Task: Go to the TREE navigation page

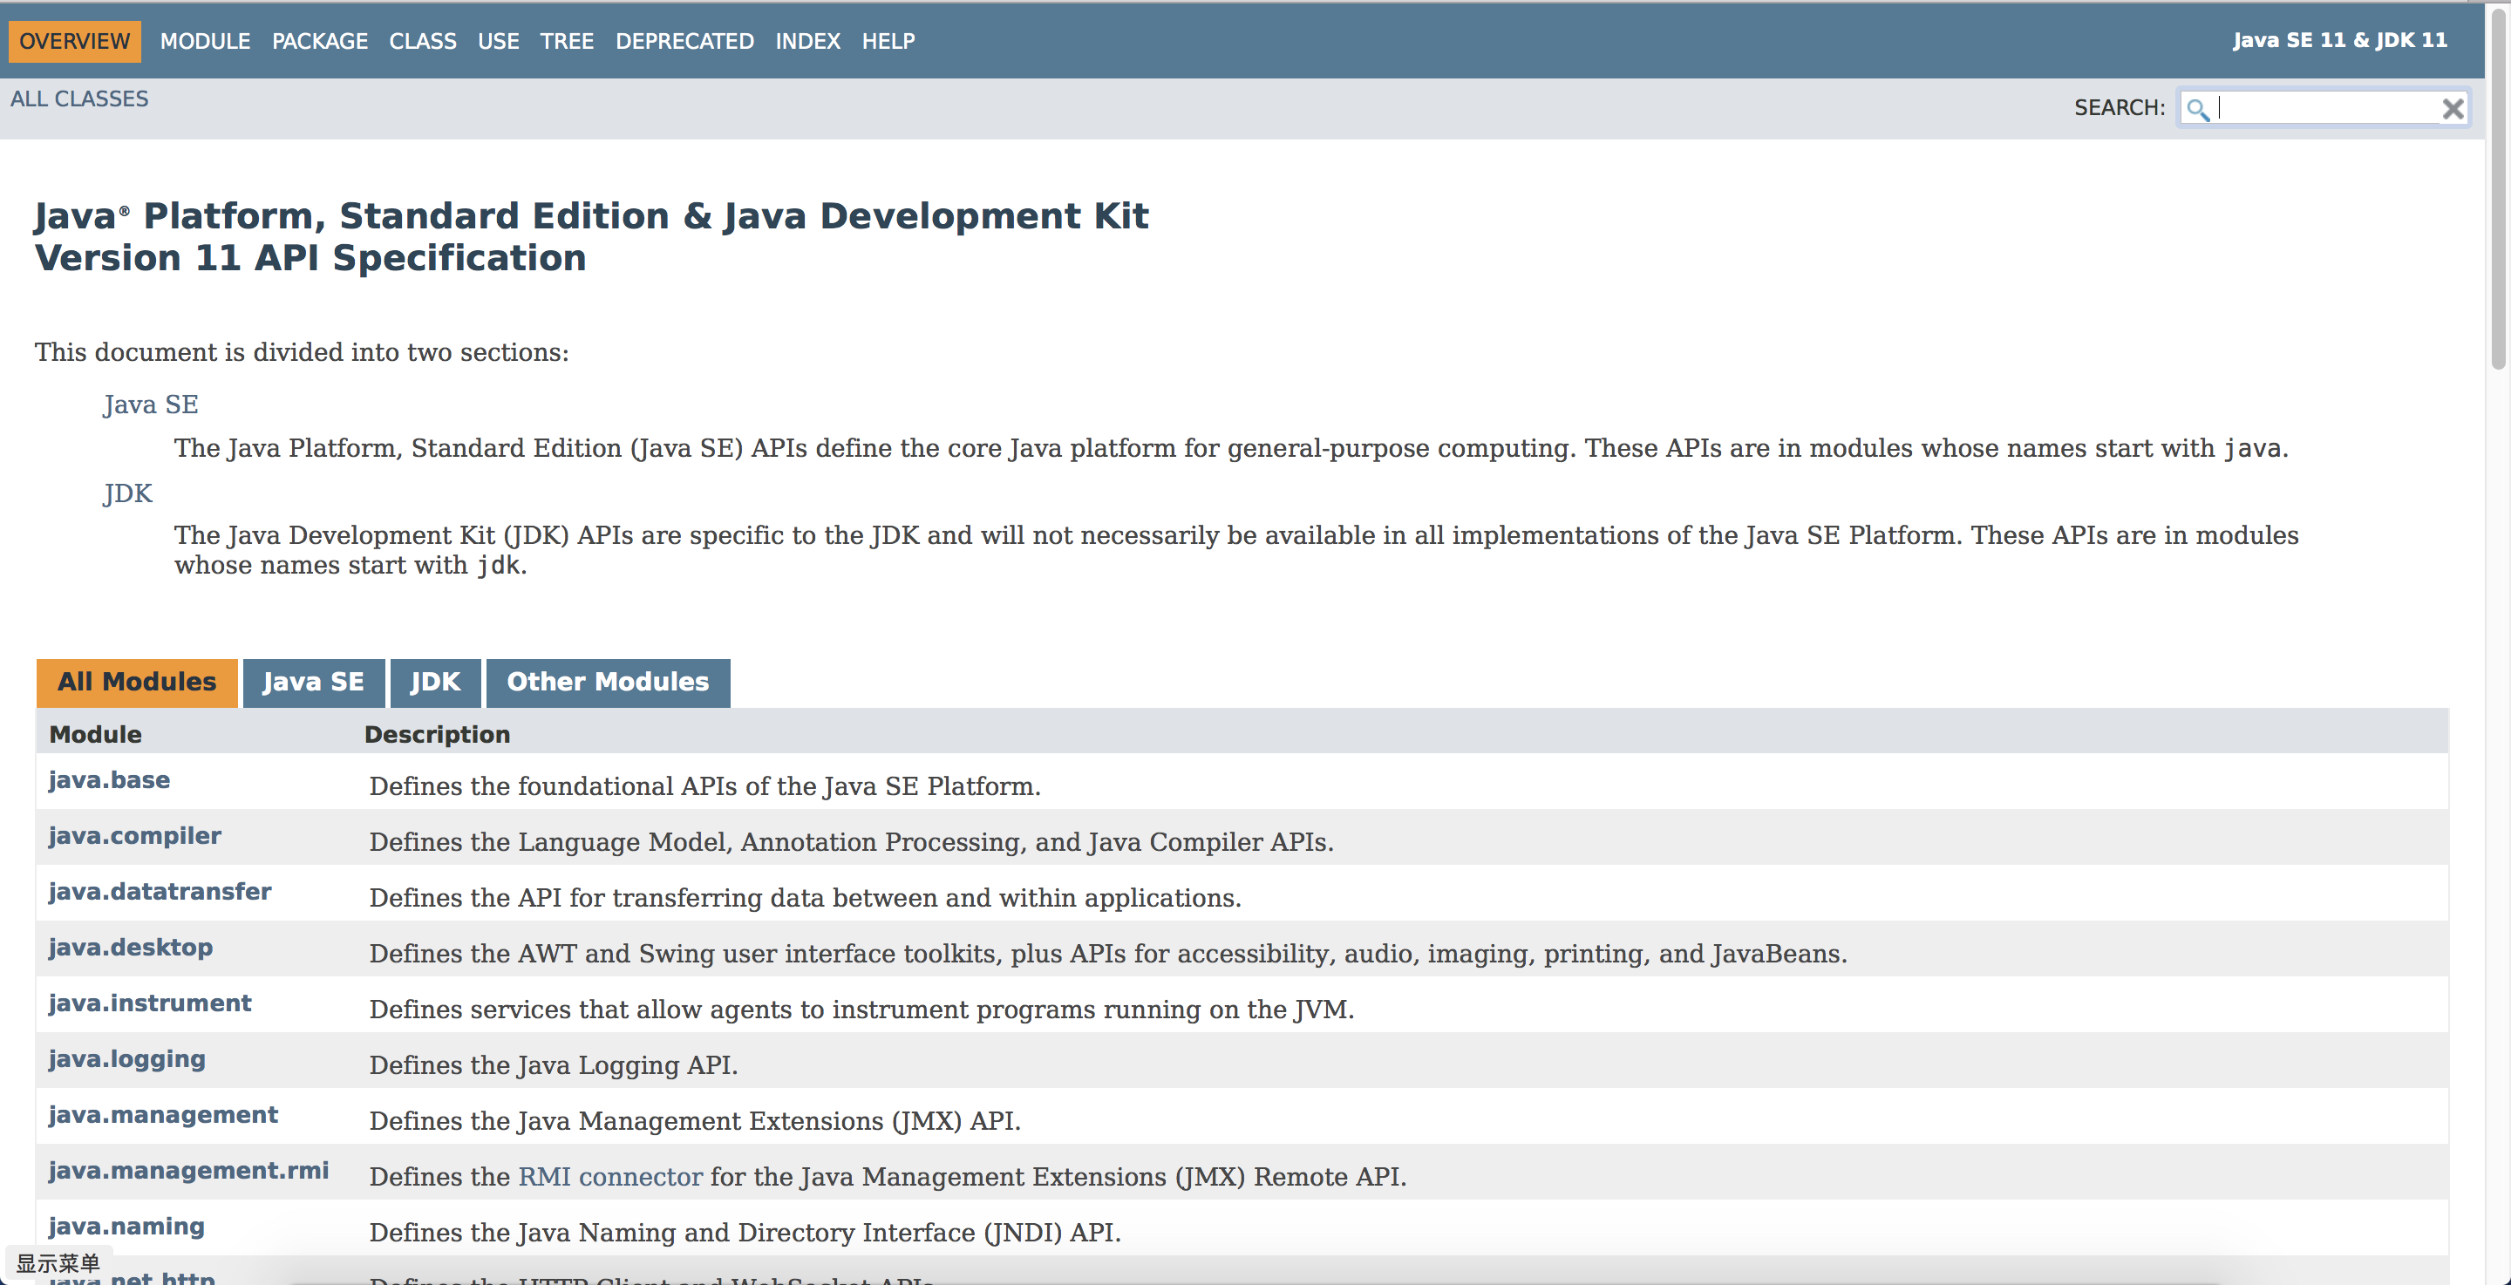Action: click(567, 41)
